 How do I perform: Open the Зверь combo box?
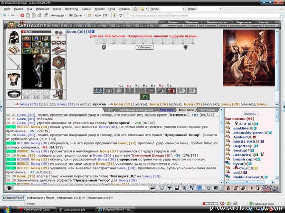coord(209,9)
